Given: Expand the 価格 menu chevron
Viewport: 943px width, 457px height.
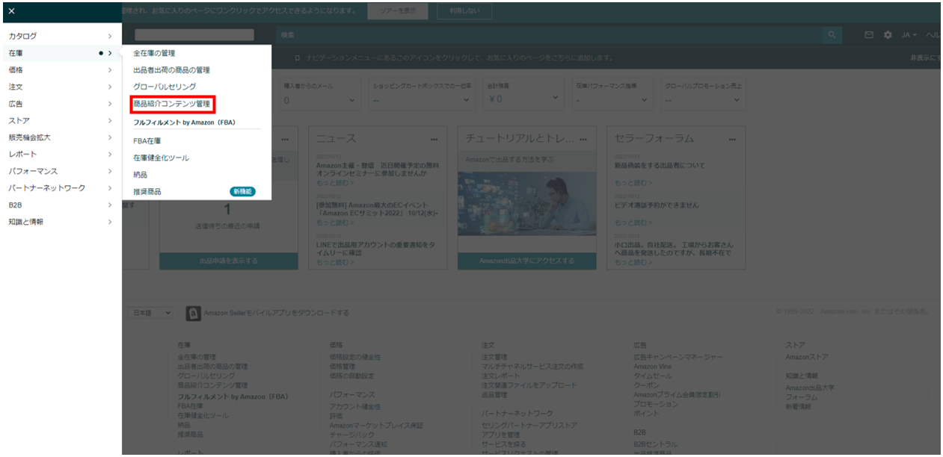Looking at the screenshot, I should coord(110,70).
